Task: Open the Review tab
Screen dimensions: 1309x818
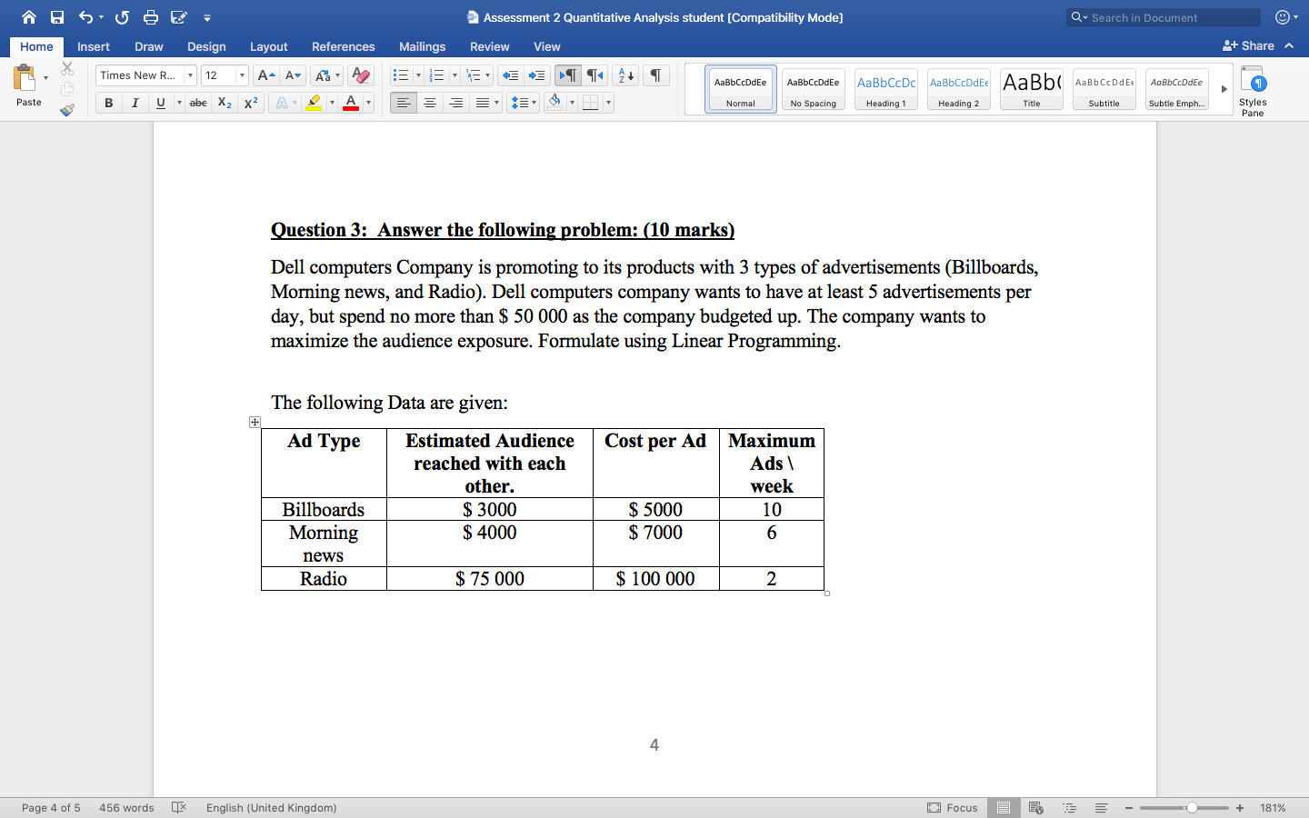Action: 489,46
